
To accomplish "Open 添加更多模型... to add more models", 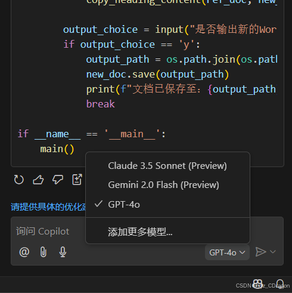I will (167, 232).
